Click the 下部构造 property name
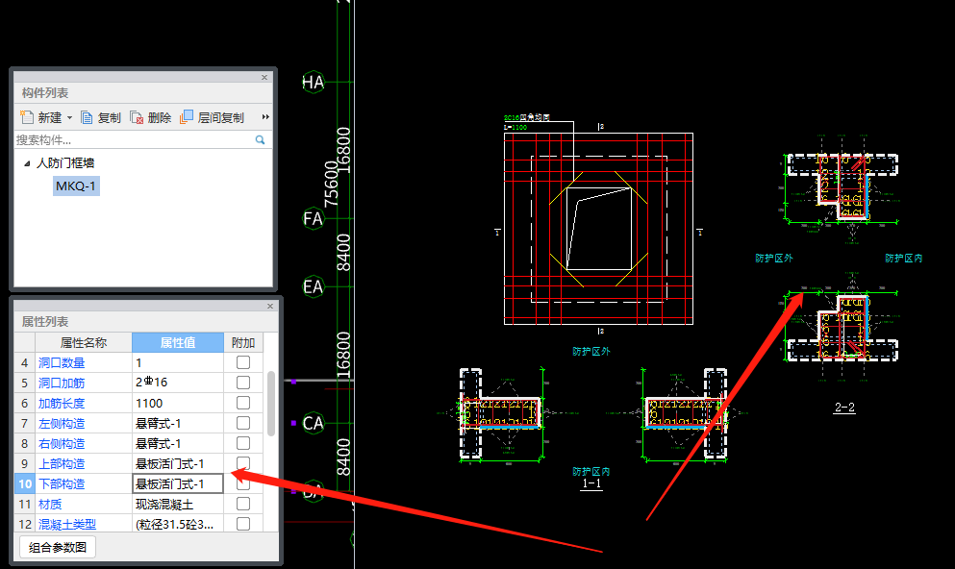The width and height of the screenshot is (955, 569). [x=62, y=483]
